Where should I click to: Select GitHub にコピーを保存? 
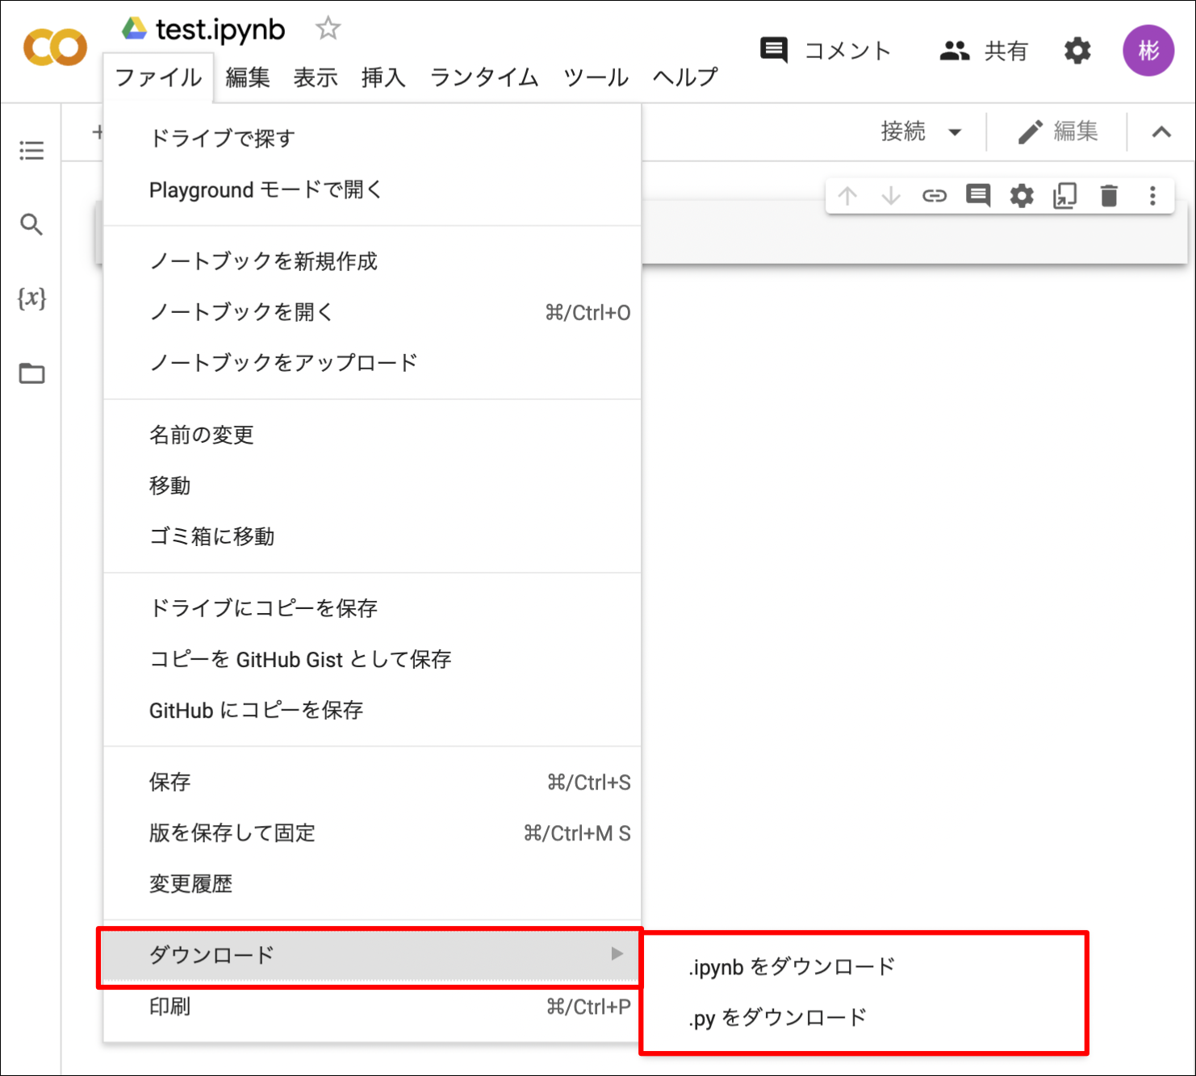click(x=372, y=710)
